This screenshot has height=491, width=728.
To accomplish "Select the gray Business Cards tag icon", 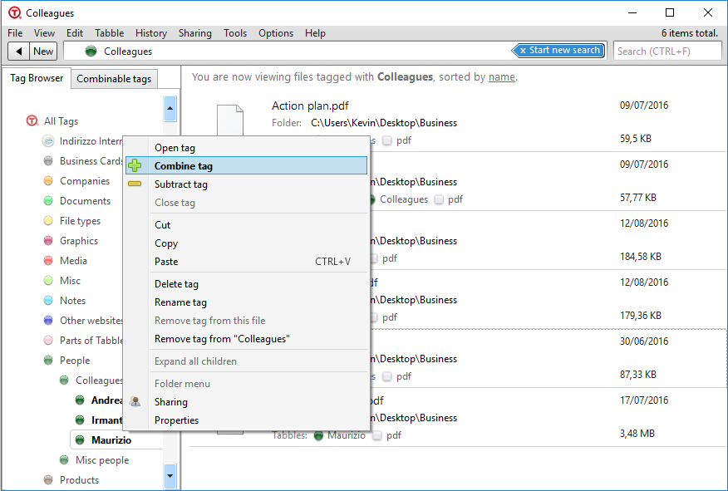I will tap(48, 161).
